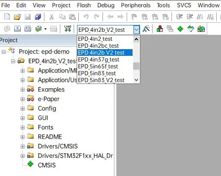Click the Translate file icon
Image resolution: width=221 pixels, height=176 pixels.
[7, 29]
